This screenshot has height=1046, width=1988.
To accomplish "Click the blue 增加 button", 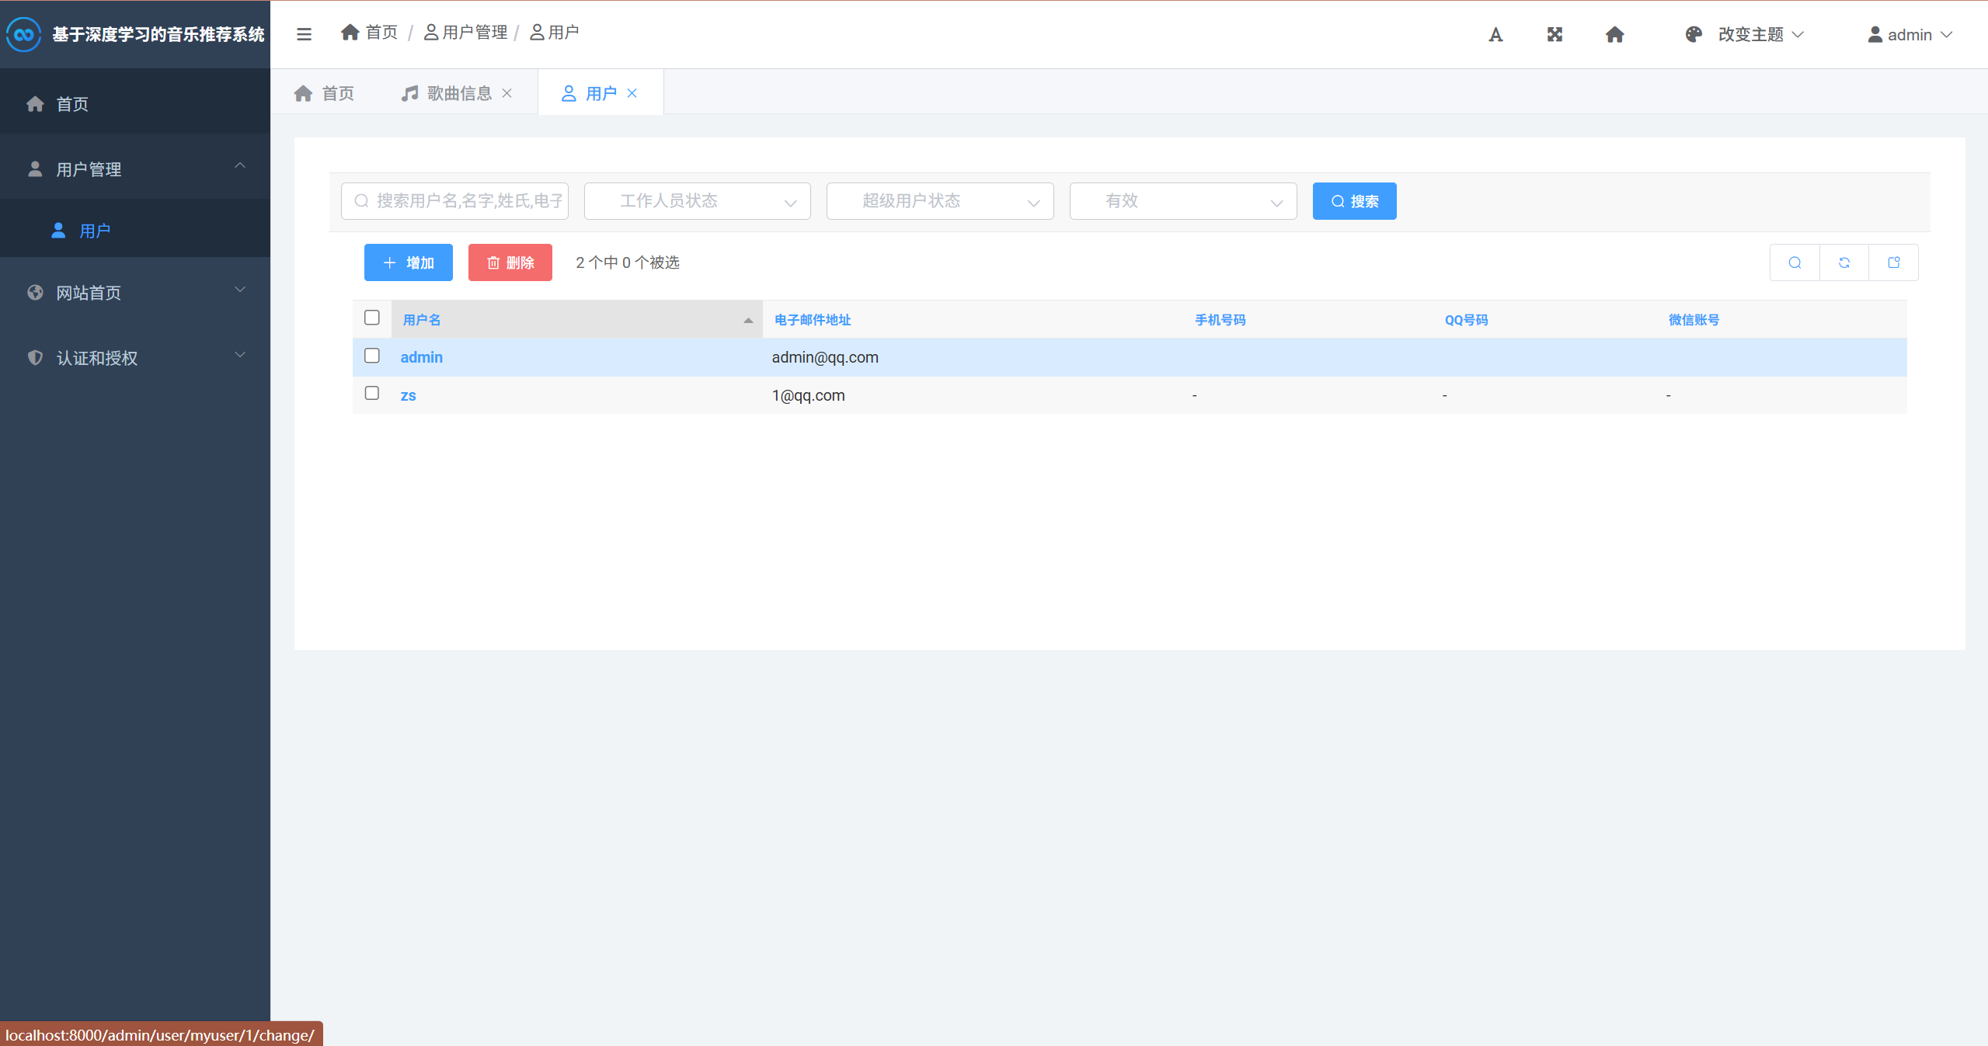I will click(x=408, y=262).
